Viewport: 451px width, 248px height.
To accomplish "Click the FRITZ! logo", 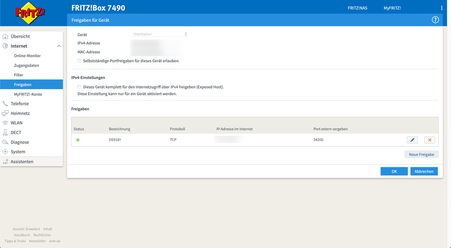I will coord(30,13).
